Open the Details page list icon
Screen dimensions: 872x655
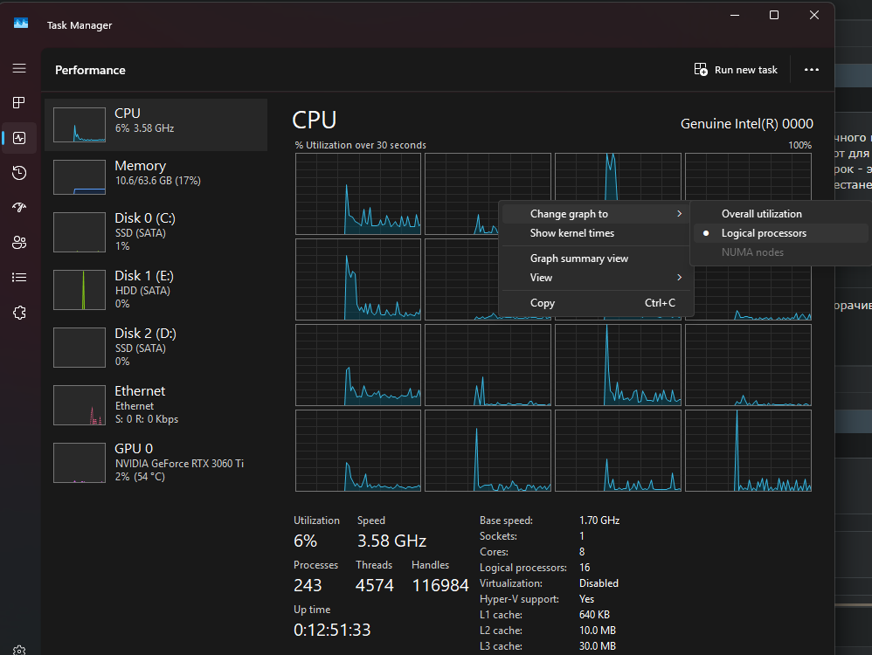coord(19,278)
